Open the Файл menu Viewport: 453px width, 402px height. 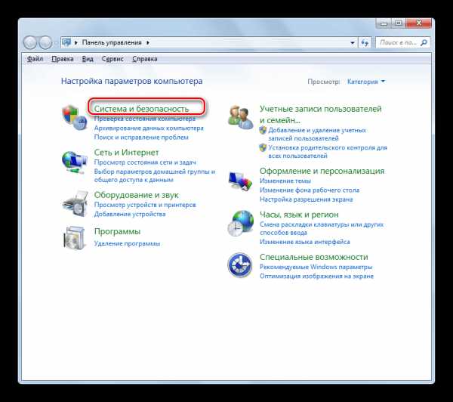pyautogui.click(x=35, y=59)
